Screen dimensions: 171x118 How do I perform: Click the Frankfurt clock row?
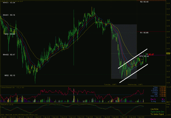(x=158, y=91)
